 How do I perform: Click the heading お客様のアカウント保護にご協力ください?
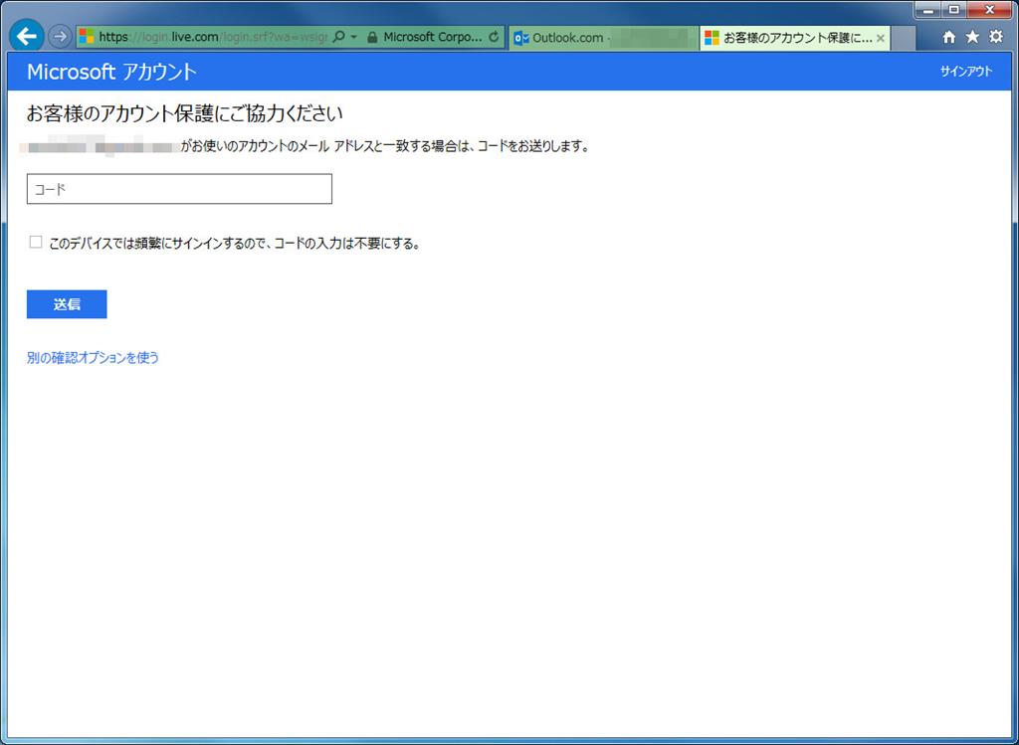[x=184, y=113]
